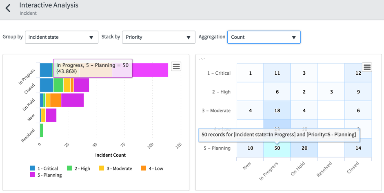Select the New bar yellow Moderate segment
This screenshot has width=384, height=193.
(43, 115)
